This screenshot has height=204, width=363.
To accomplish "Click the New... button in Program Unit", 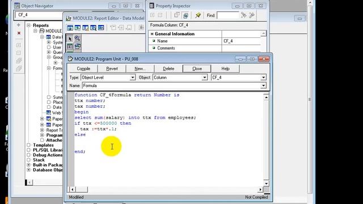I will [140, 69].
